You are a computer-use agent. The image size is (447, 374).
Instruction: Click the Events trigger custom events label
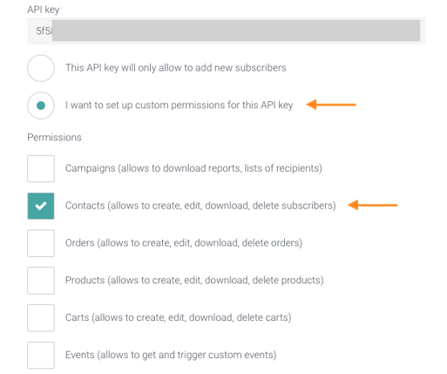click(171, 355)
